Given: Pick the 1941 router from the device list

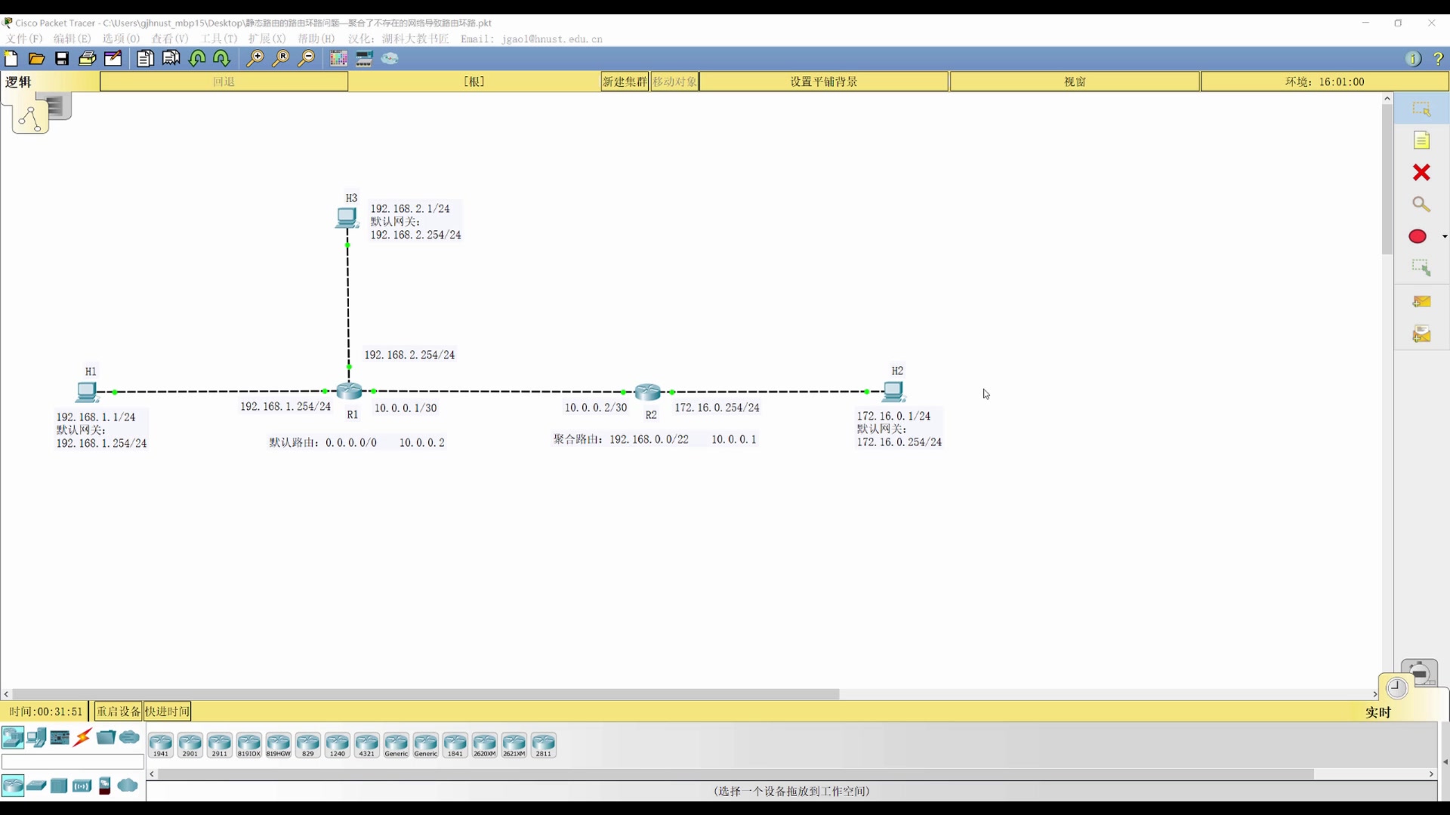Looking at the screenshot, I should 161,745.
